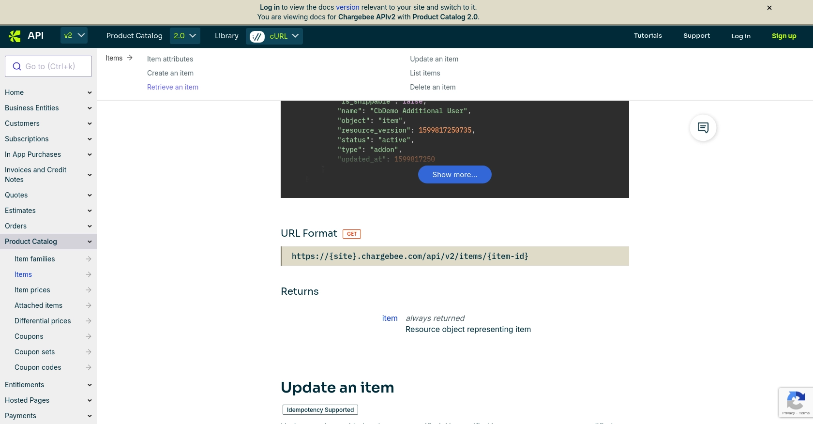Click arrow icon next to Coupon codes
The image size is (813, 424).
89,367
